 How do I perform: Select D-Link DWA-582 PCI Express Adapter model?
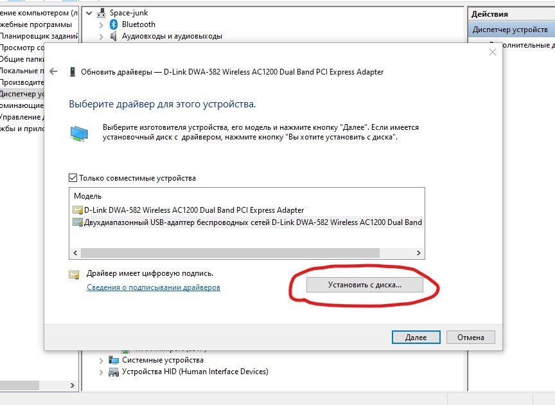coord(194,210)
